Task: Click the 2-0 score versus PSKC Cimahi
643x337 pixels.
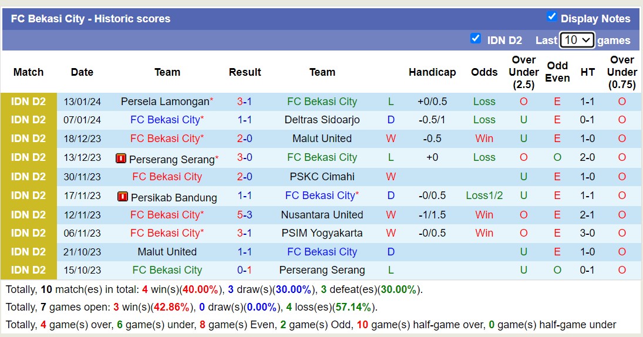Action: (244, 177)
